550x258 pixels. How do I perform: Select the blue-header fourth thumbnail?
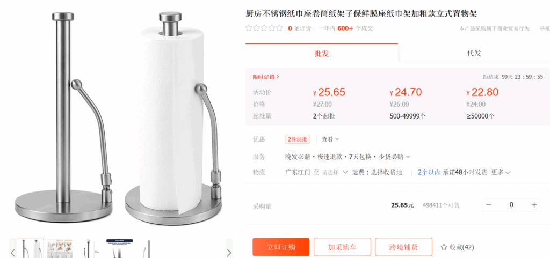120,249
